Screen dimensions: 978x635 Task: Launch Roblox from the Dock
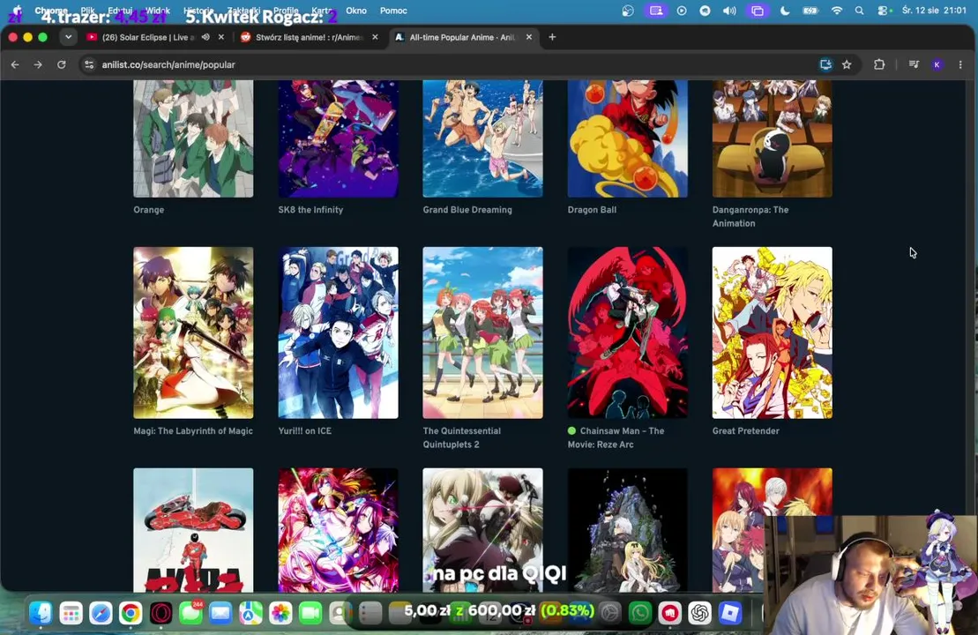pos(730,613)
